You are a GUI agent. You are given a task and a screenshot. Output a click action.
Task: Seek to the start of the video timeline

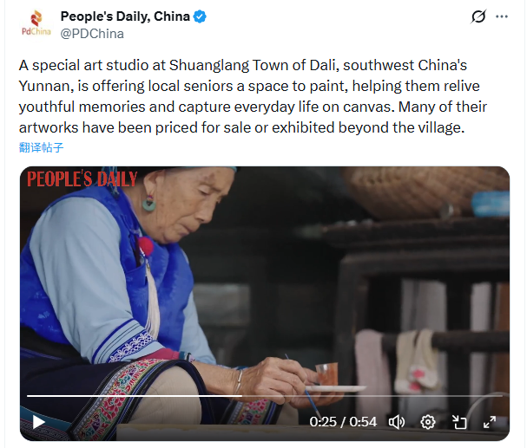[28, 396]
